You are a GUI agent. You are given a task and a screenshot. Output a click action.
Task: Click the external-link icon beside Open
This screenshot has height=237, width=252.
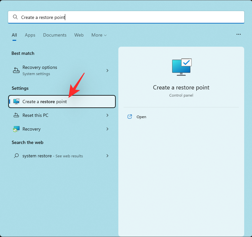pos(130,117)
